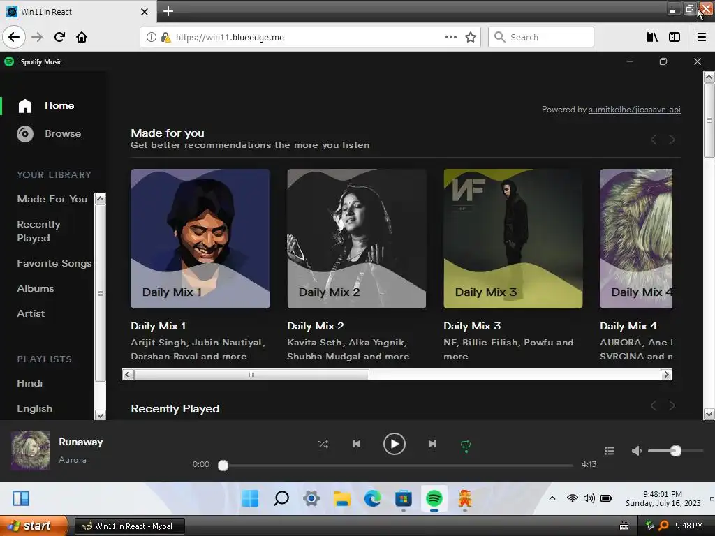Open the browser hamburger menu
Viewport: 715px width, 536px height.
click(x=702, y=37)
